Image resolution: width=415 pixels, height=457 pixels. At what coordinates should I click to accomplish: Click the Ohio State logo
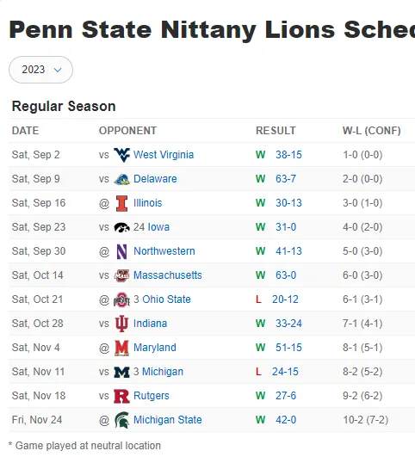point(121,300)
